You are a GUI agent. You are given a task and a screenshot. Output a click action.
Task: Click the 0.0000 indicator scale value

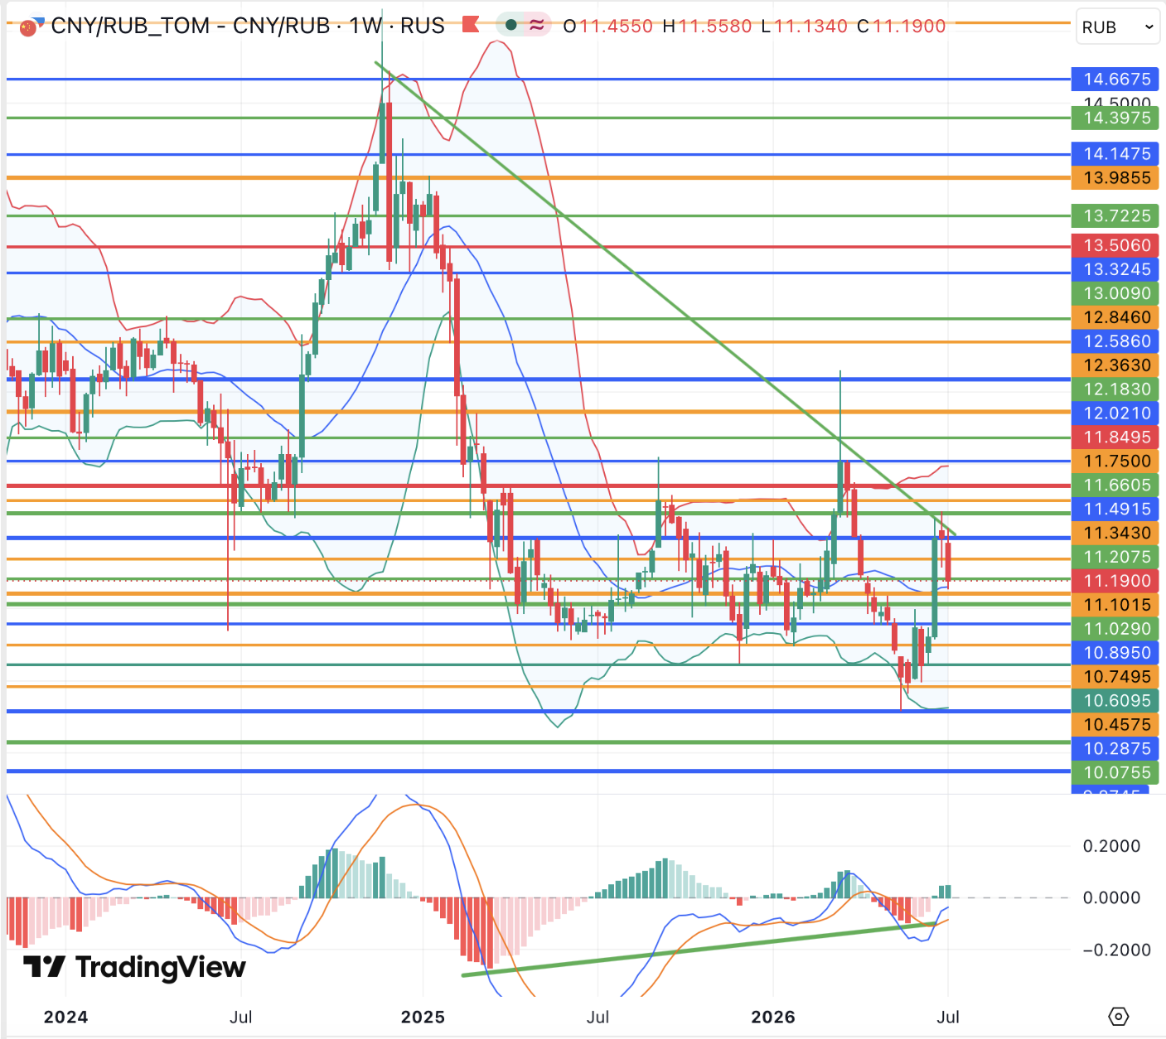1111,898
